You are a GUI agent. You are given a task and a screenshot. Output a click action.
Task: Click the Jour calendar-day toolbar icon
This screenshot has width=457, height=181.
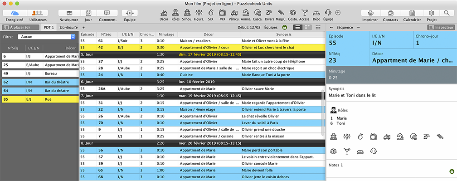[88, 13]
